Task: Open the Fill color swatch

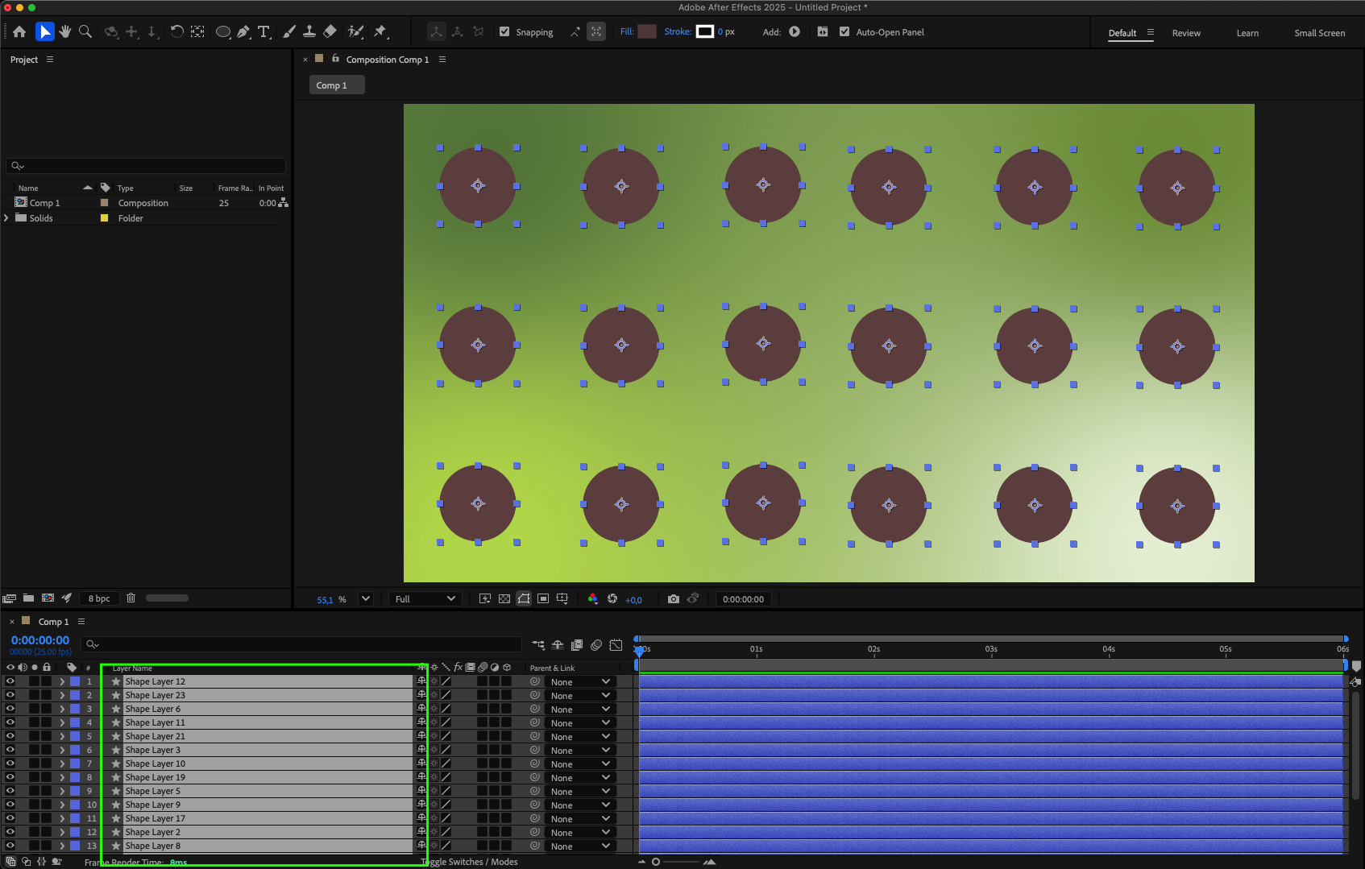Action: (x=647, y=32)
